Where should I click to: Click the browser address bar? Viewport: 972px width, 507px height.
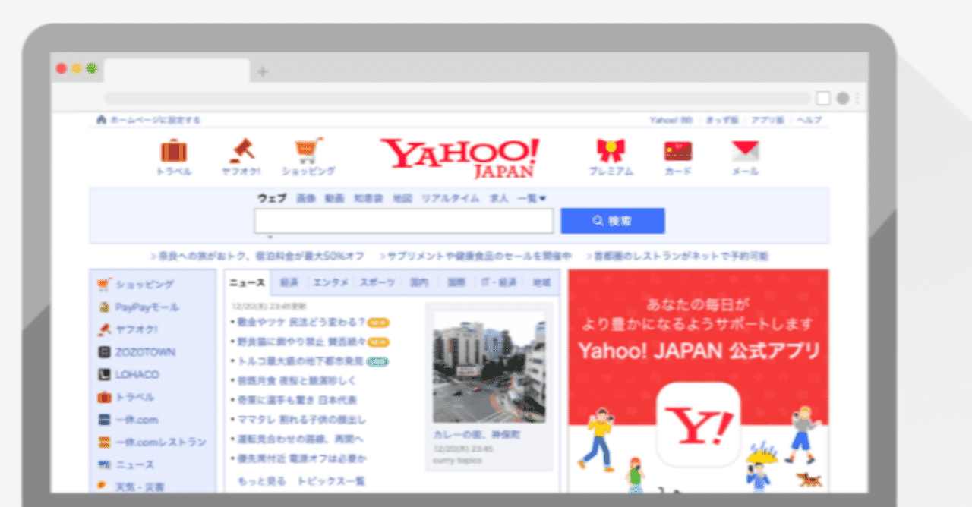point(457,98)
